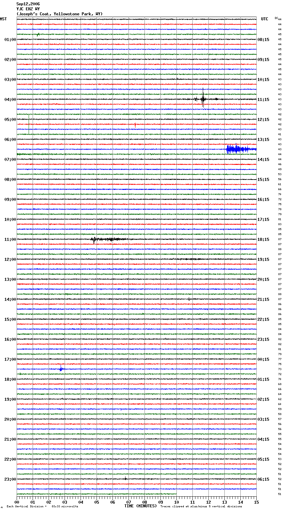
Task: Click minute tick label 15 on the time axis
Action: pyautogui.click(x=256, y=502)
